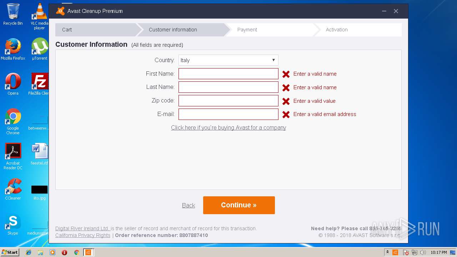This screenshot has width=457, height=257.
Task: Open the µTorrent desktop shortcut
Action: (x=39, y=49)
